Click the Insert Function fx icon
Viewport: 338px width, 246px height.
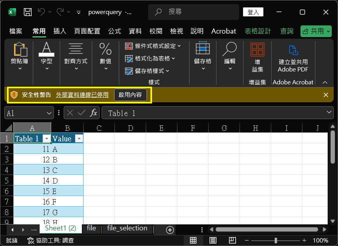pyautogui.click(x=94, y=113)
